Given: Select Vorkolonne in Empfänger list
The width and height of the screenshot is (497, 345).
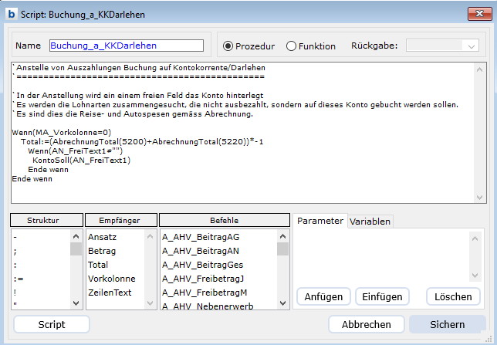Looking at the screenshot, I should tap(112, 279).
